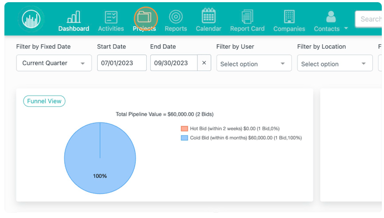This screenshot has width=384, height=218.
Task: Click the Start Date label
Action: pyautogui.click(x=112, y=46)
